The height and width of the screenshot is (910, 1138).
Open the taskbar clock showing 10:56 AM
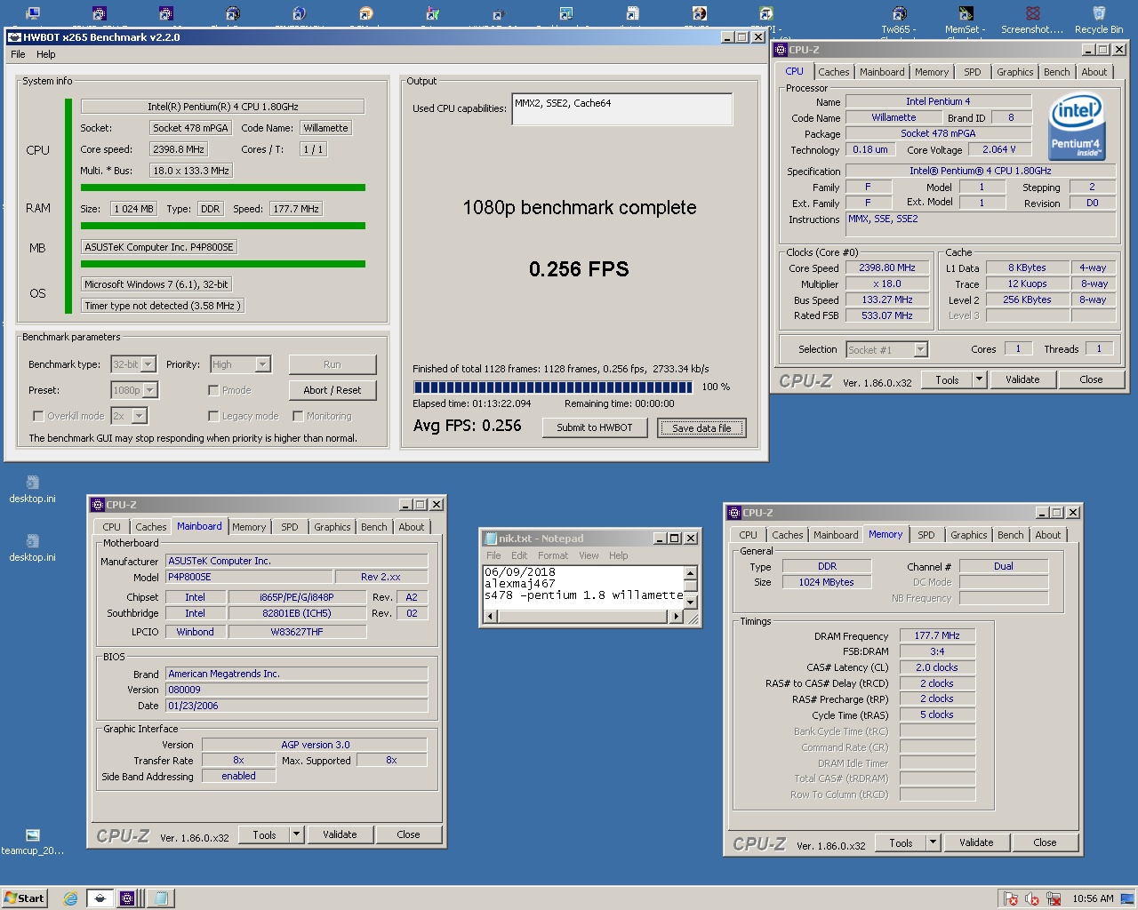[1093, 898]
